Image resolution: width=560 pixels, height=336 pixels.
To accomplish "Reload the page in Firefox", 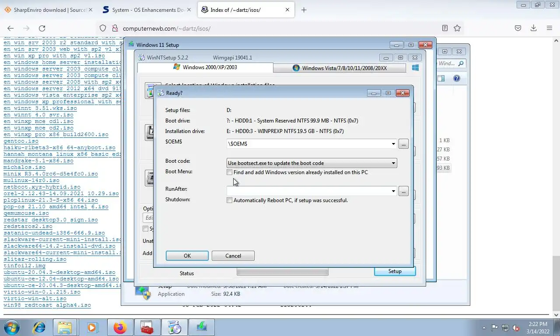I will tap(42, 28).
